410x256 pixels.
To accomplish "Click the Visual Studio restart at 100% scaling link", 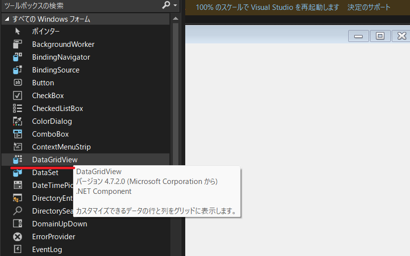I will point(267,7).
